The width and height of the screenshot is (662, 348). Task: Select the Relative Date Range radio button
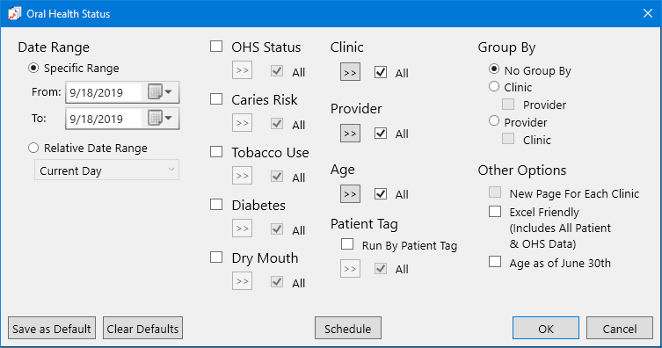(33, 148)
